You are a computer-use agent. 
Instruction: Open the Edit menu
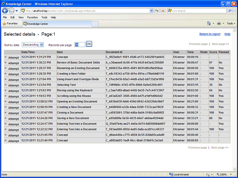[x=12, y=17]
